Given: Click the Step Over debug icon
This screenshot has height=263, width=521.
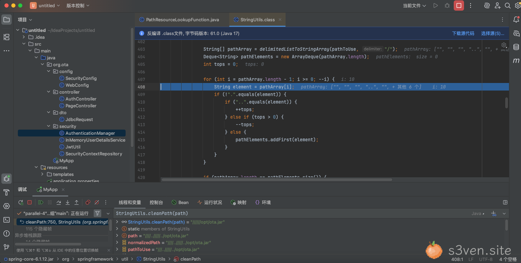Looking at the screenshot, I should (x=59, y=202).
